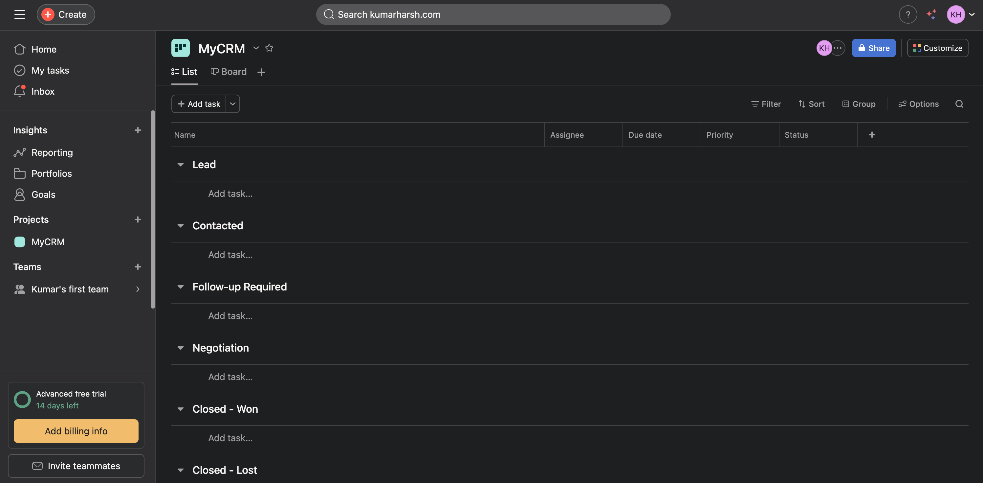Open Inbox with the bell icon

click(x=20, y=91)
